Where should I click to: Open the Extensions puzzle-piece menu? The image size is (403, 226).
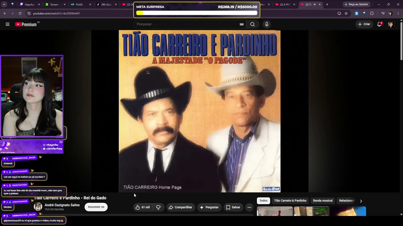coord(372,13)
